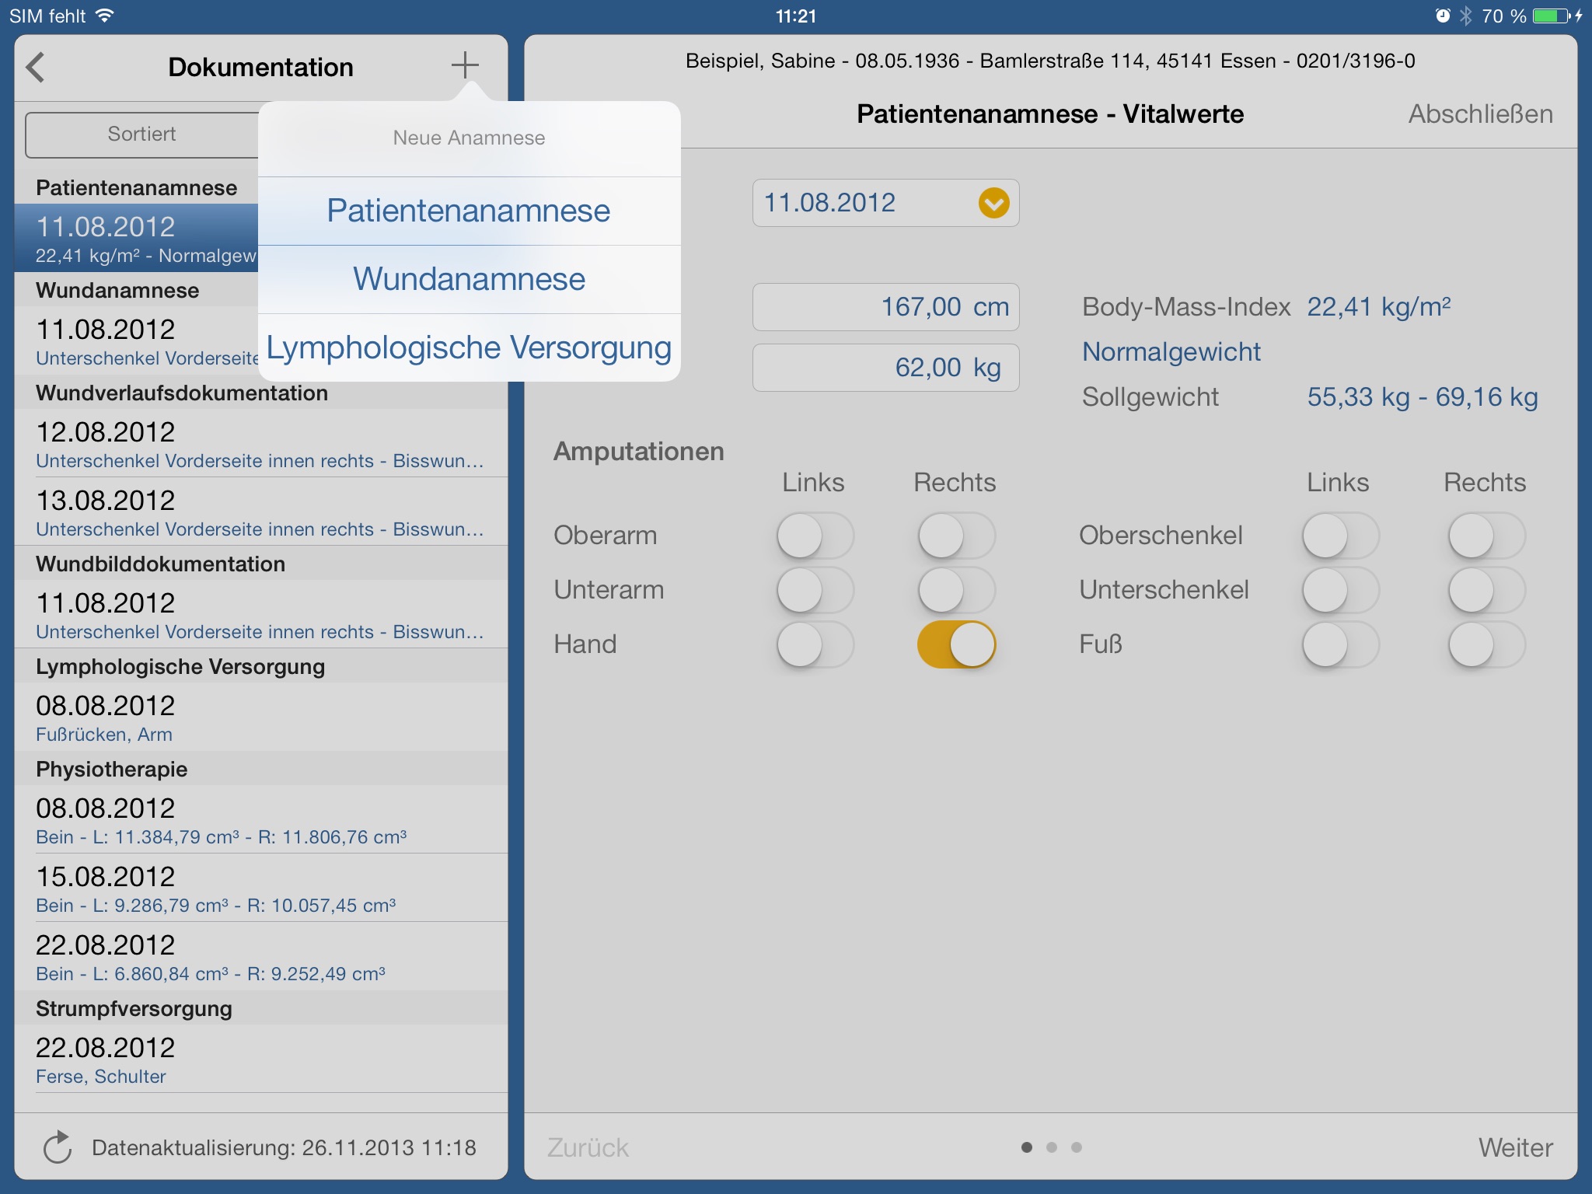This screenshot has width=1592, height=1194.
Task: Tap Sollgewicht range 55,33 kg - 69,16 kg
Action: coord(1423,397)
